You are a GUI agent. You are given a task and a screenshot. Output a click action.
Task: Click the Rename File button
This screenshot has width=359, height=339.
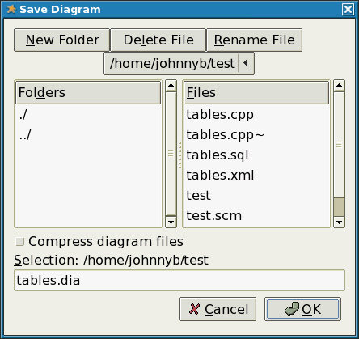[x=254, y=40]
